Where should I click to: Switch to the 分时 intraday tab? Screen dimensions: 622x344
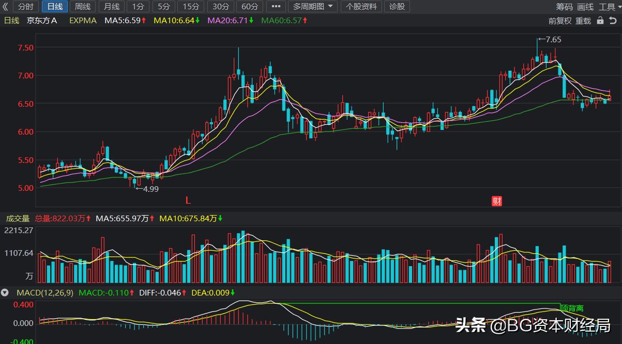click(26, 7)
